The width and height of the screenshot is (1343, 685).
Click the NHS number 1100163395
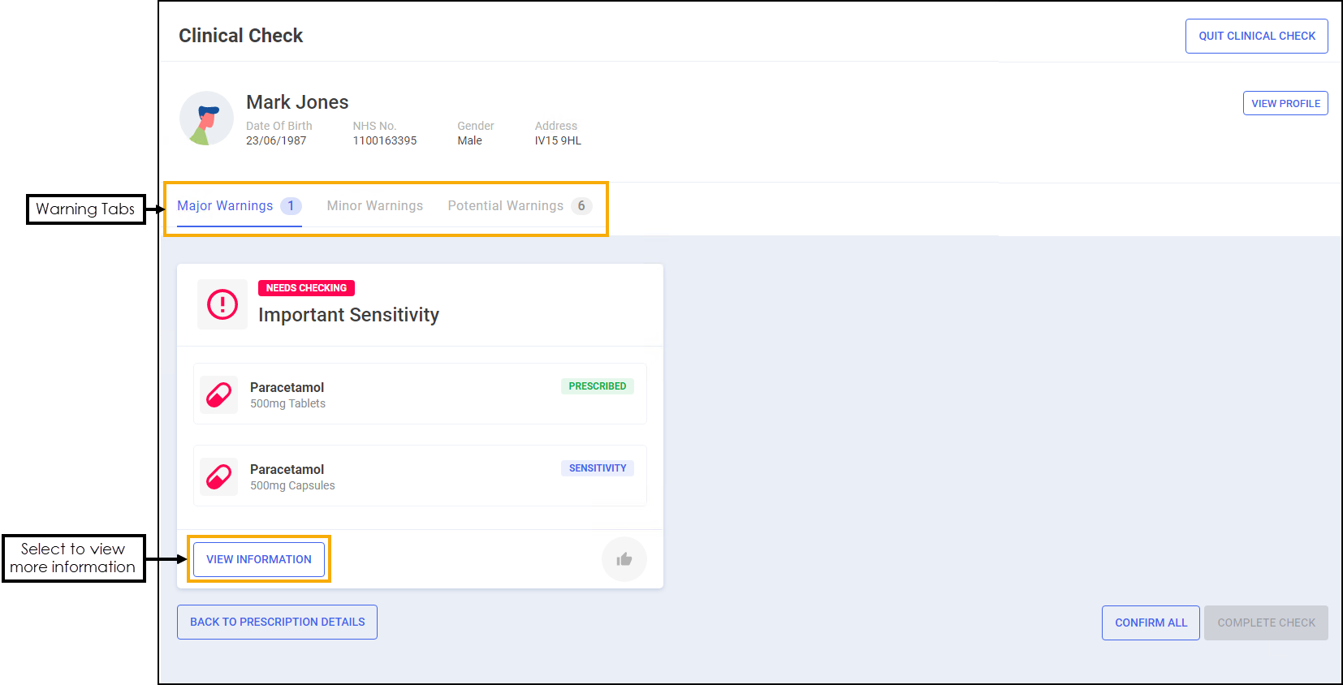[384, 140]
